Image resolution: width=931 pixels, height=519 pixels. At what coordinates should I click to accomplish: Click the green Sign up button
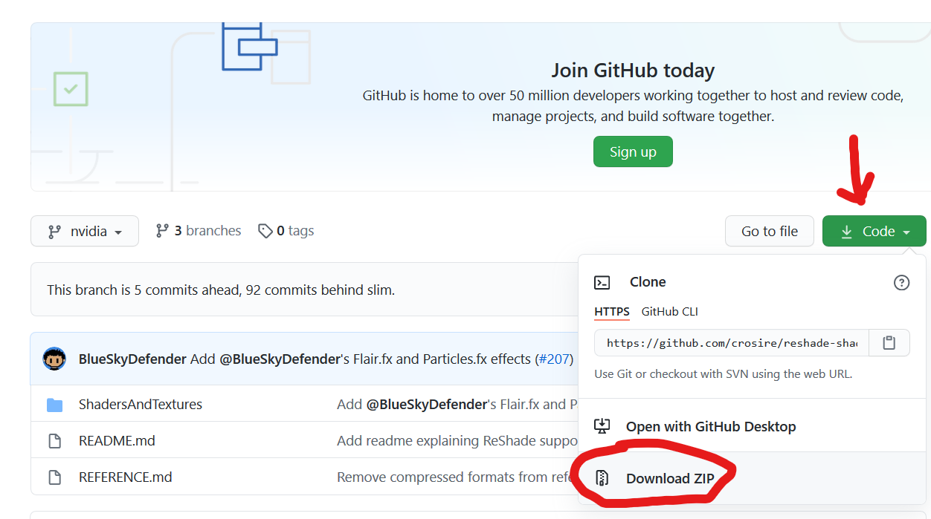coord(633,151)
